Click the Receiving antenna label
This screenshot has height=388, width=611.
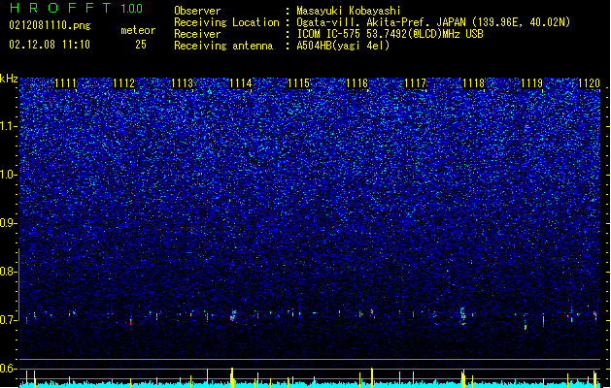223,46
